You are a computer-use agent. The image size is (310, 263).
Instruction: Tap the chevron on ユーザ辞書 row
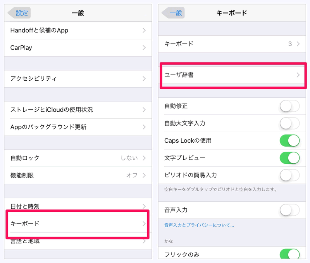(x=298, y=75)
